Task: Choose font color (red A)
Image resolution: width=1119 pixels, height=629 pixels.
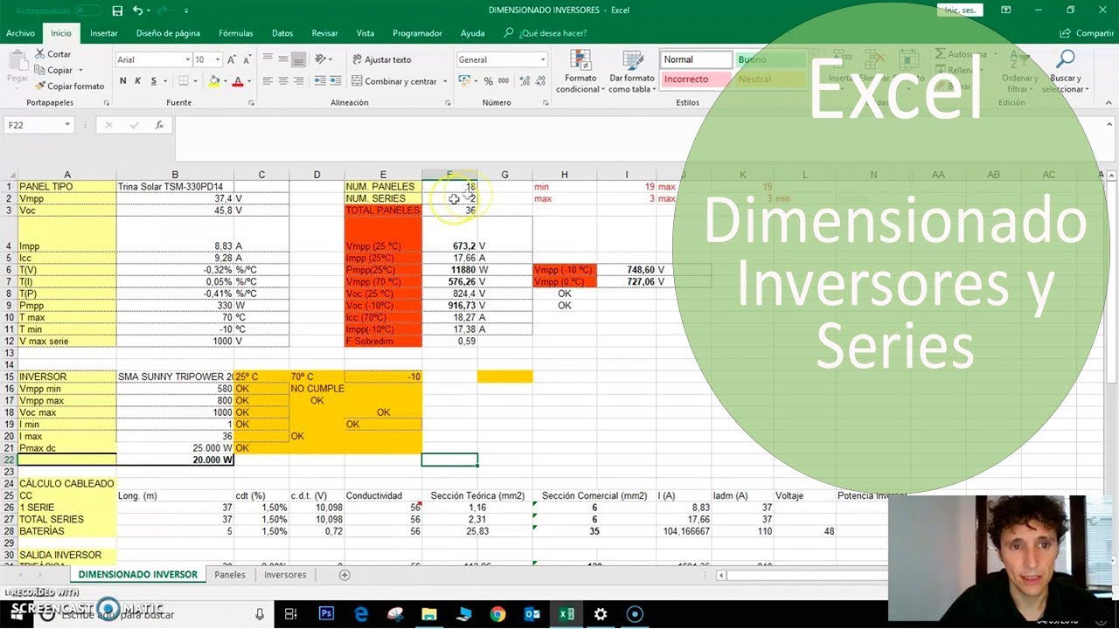Action: click(x=237, y=81)
